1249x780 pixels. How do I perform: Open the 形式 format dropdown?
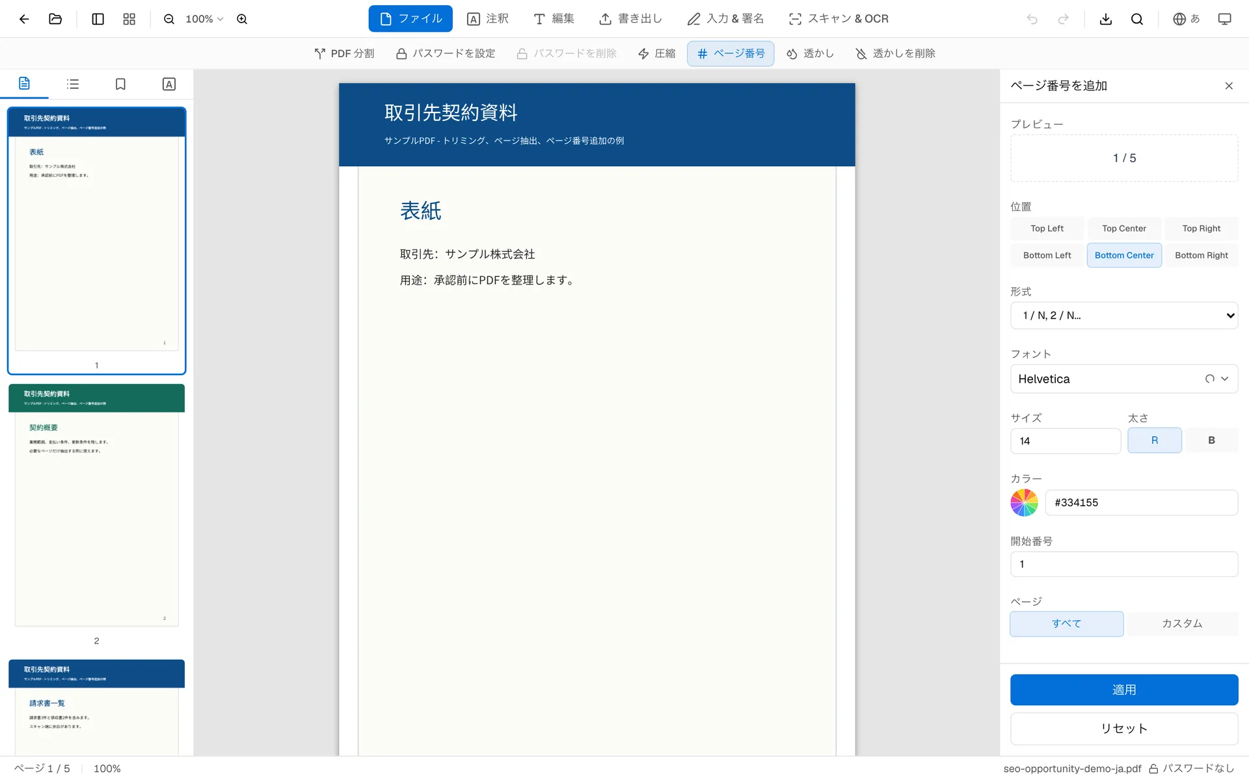tap(1124, 315)
